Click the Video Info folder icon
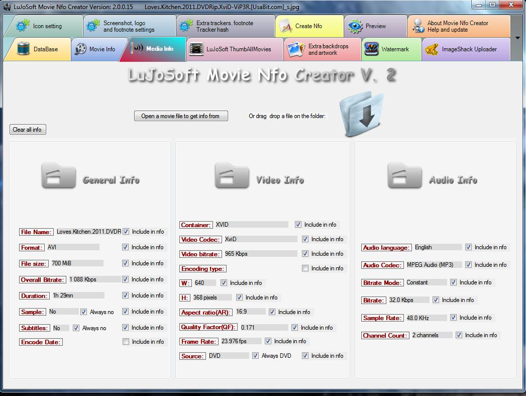 click(232, 175)
